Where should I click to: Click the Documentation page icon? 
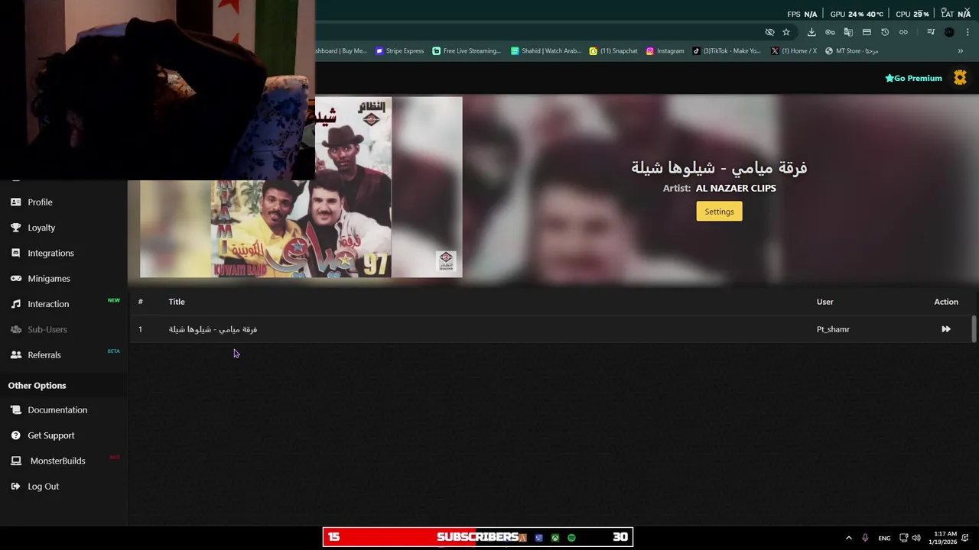click(15, 410)
